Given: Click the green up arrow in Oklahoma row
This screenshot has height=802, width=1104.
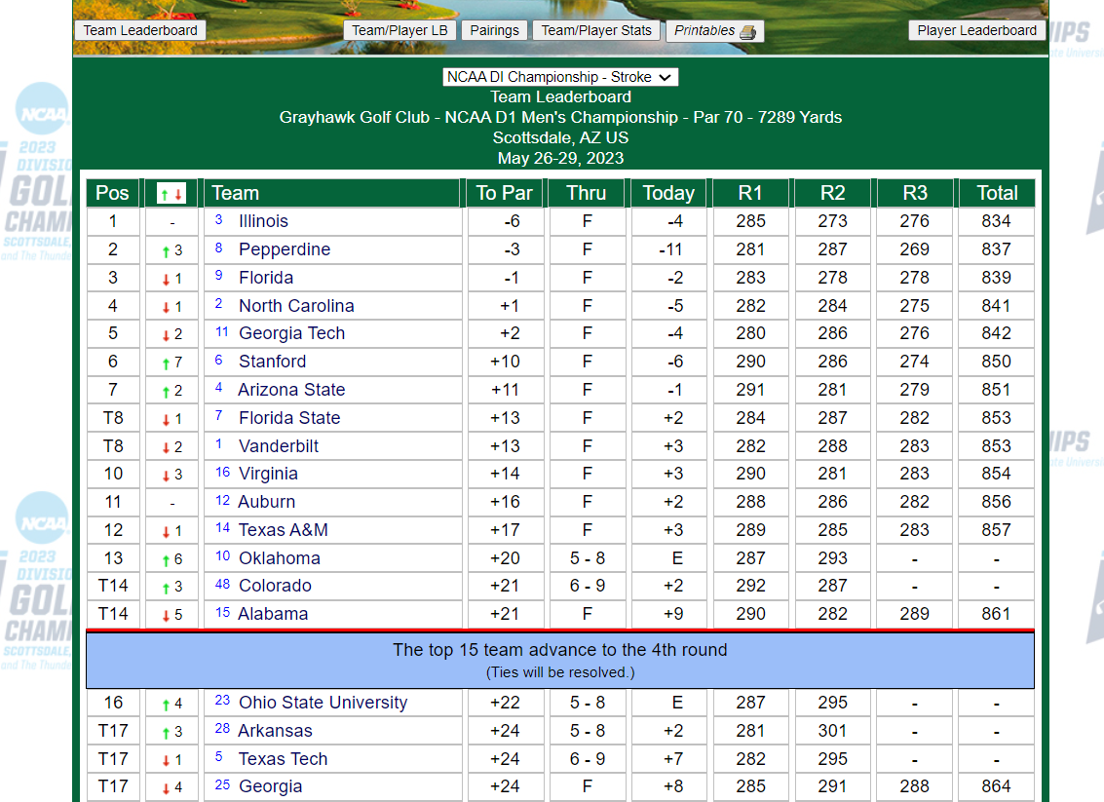Looking at the screenshot, I should [x=167, y=559].
